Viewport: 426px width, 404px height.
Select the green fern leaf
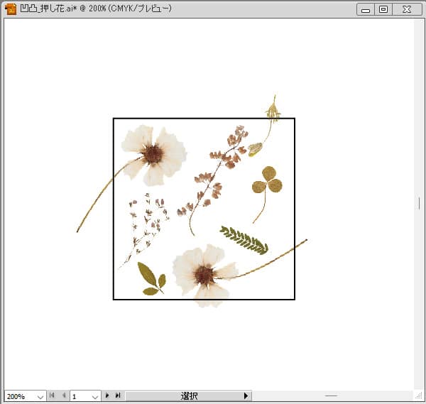pos(244,239)
